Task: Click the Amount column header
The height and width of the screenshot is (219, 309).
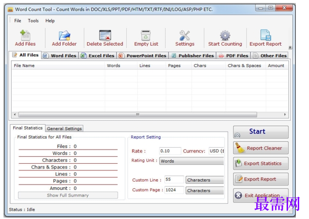Action: click(277, 66)
